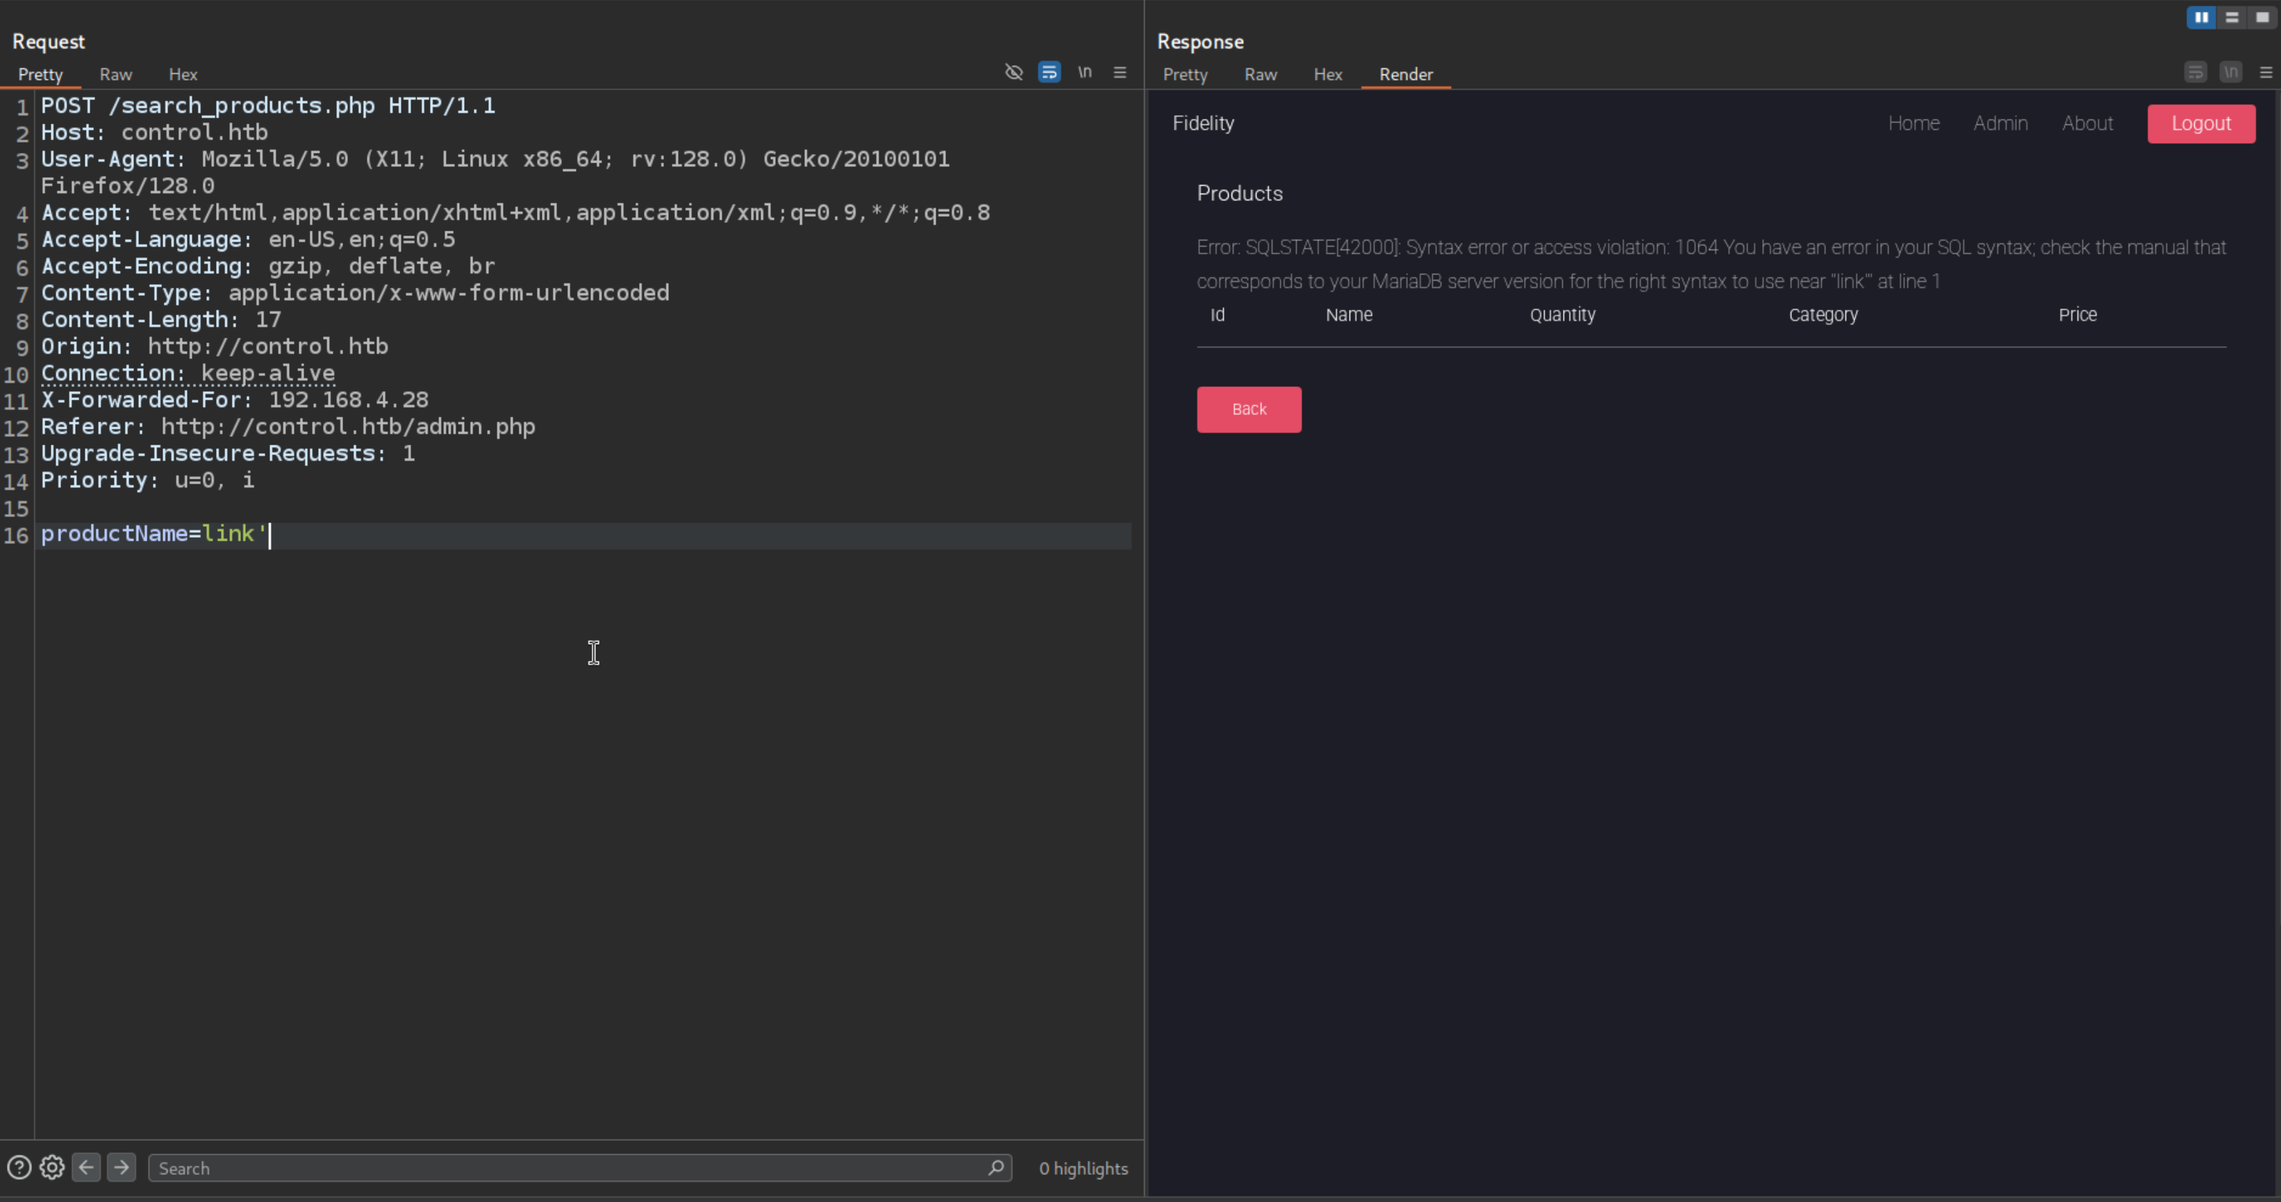Focus the request Search input field
This screenshot has width=2281, height=1202.
point(567,1167)
